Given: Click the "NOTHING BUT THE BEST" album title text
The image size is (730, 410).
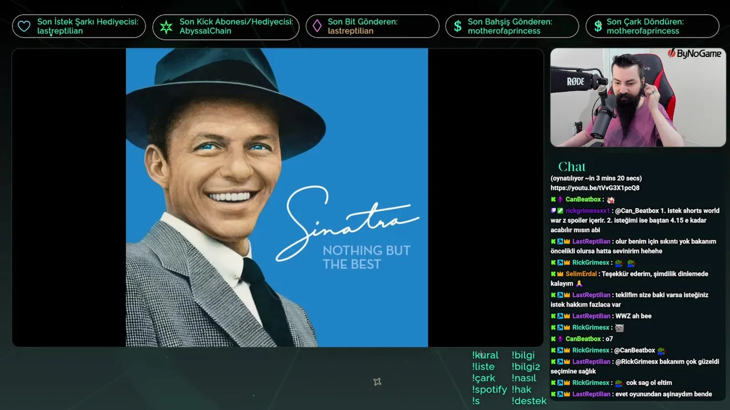Looking at the screenshot, I should click(366, 257).
